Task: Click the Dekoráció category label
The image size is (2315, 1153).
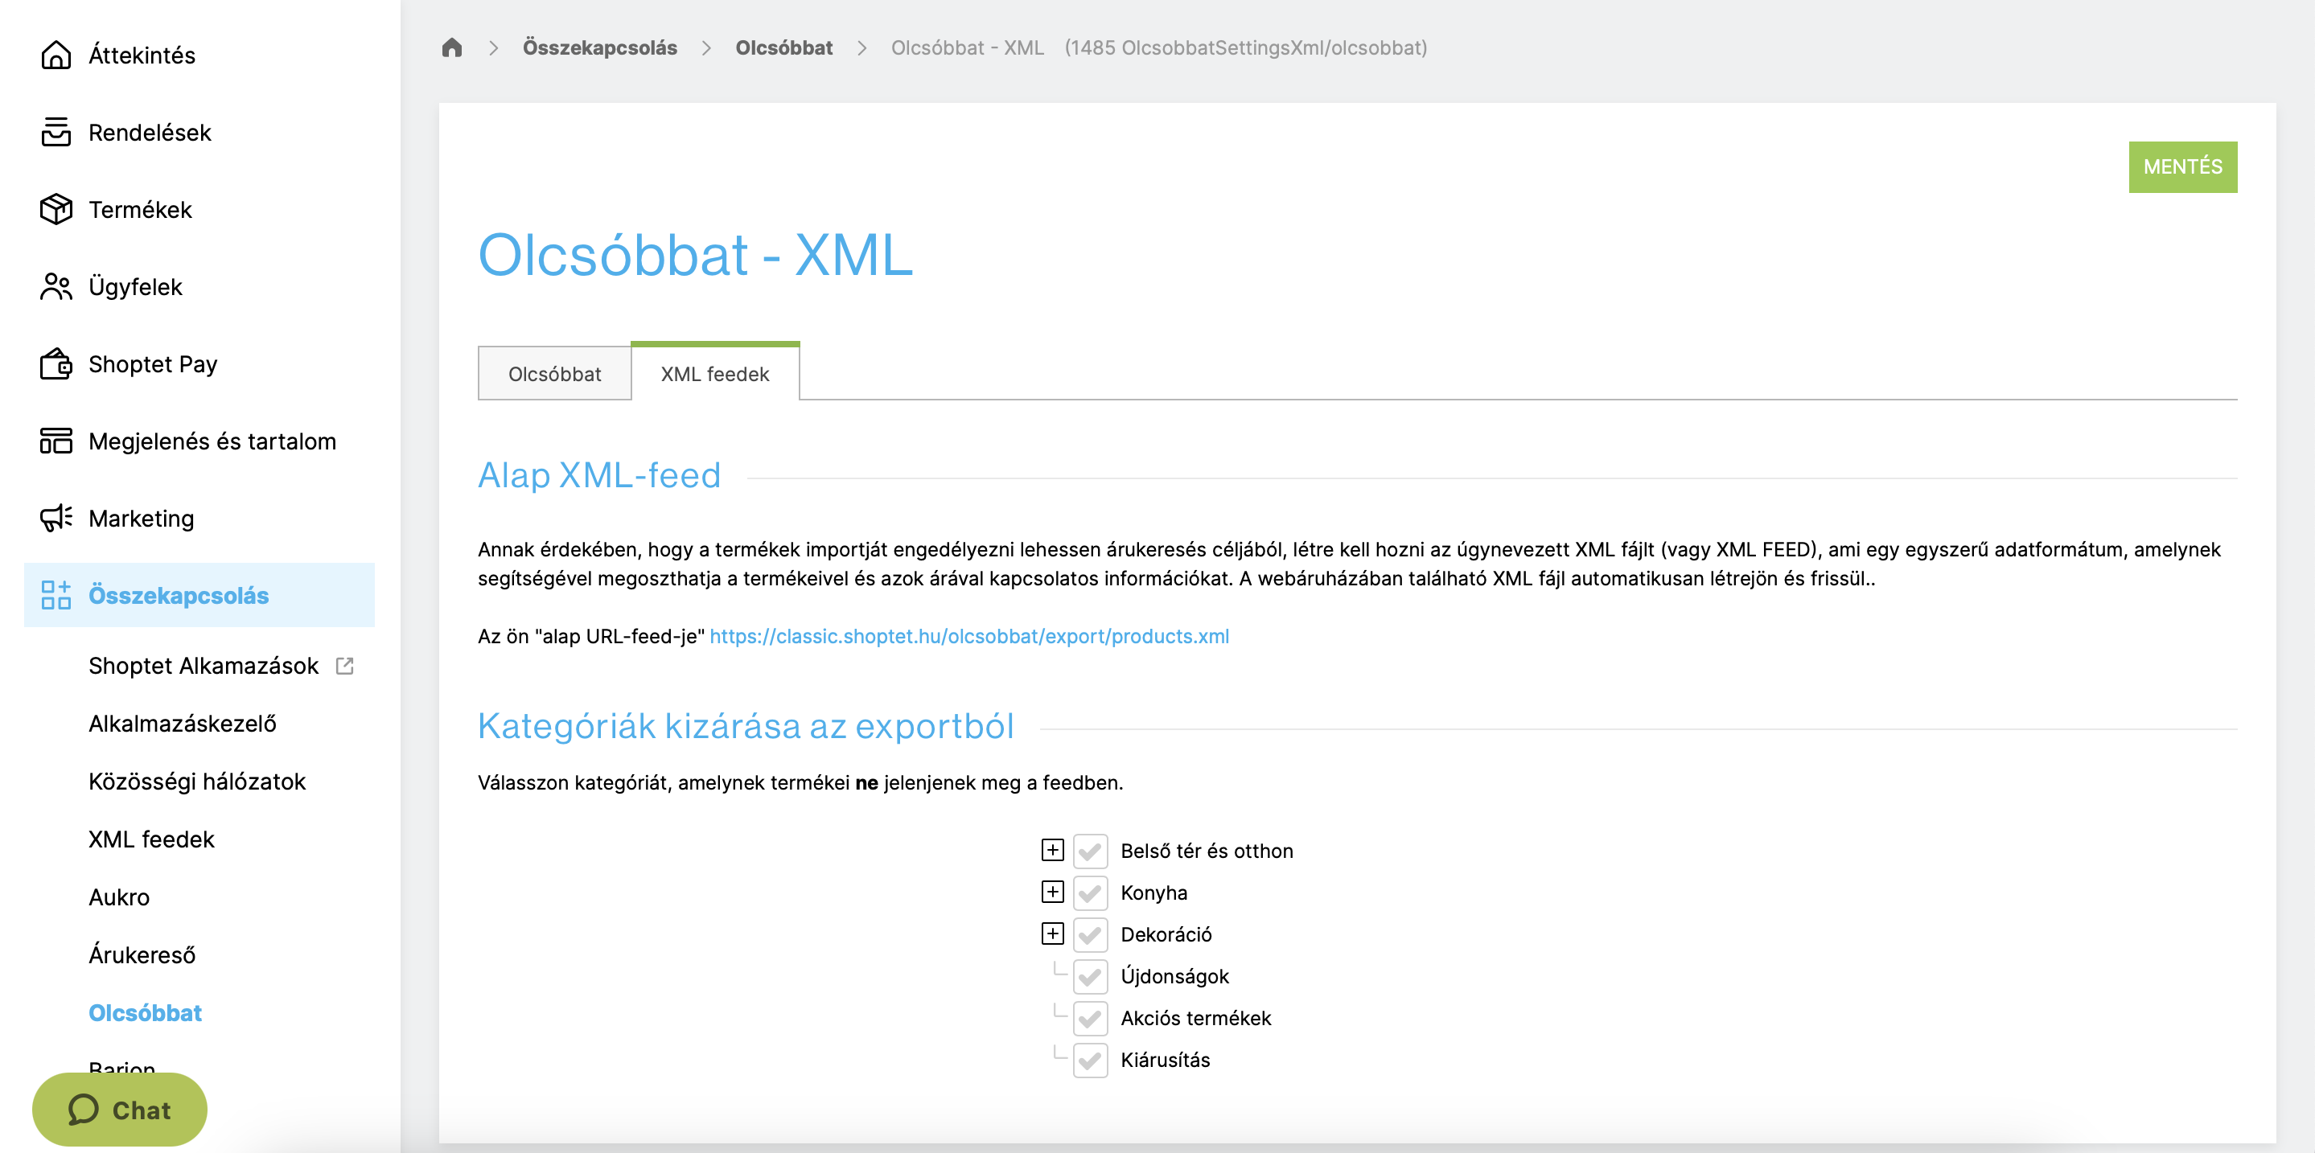Action: (x=1166, y=935)
